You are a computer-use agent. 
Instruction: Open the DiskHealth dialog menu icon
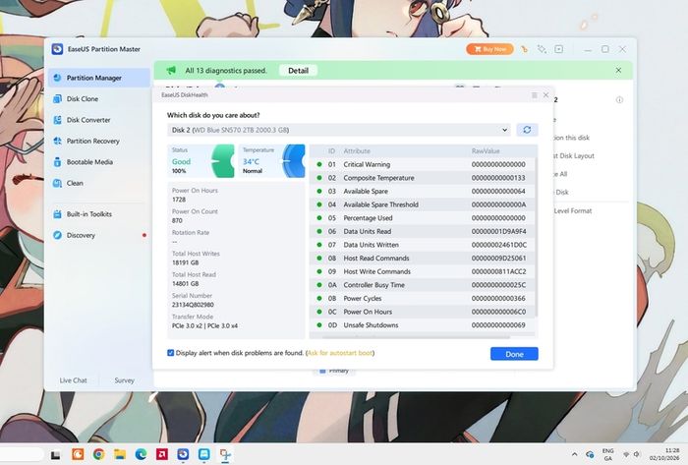click(x=535, y=95)
